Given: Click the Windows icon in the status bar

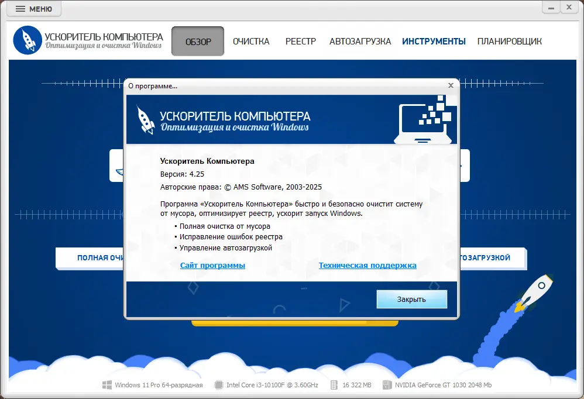Looking at the screenshot, I should [107, 384].
